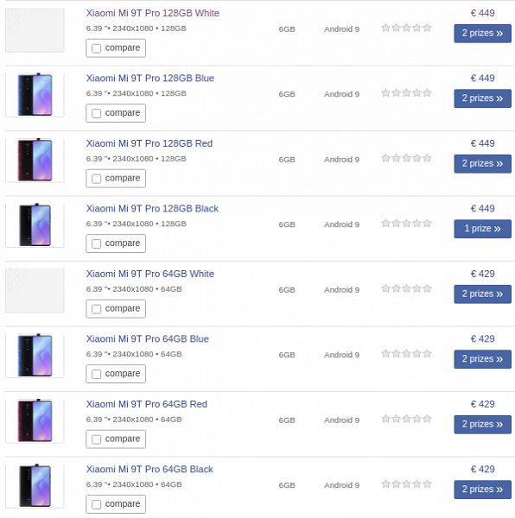Tick compare box for Mi 9T Pro 128GB Black
The width and height of the screenshot is (515, 518).
click(96, 243)
